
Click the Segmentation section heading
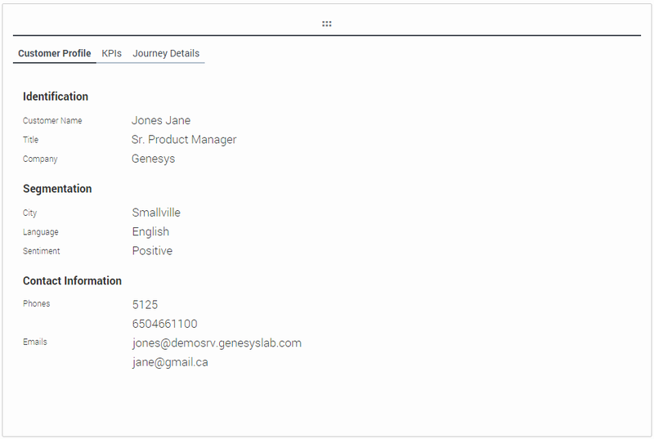57,189
